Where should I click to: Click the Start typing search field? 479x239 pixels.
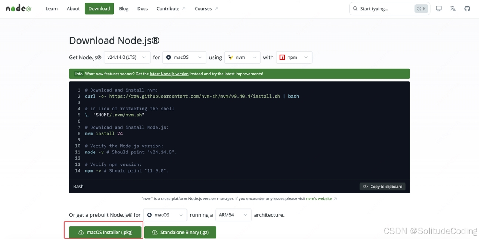377,8
